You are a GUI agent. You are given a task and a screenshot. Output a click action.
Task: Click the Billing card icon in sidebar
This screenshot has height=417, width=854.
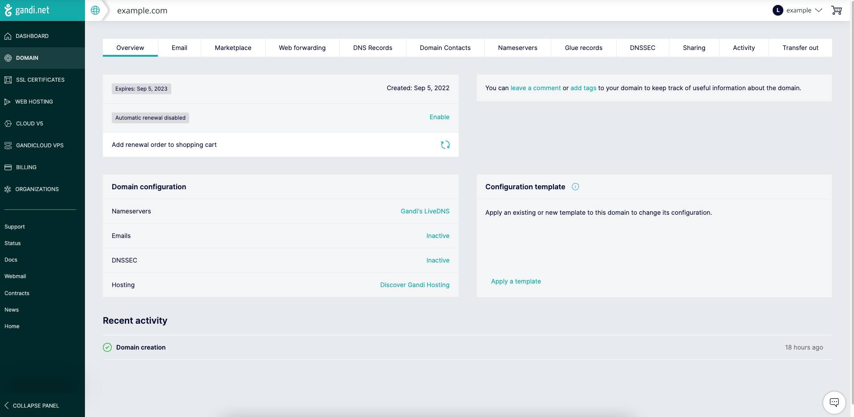pos(8,167)
